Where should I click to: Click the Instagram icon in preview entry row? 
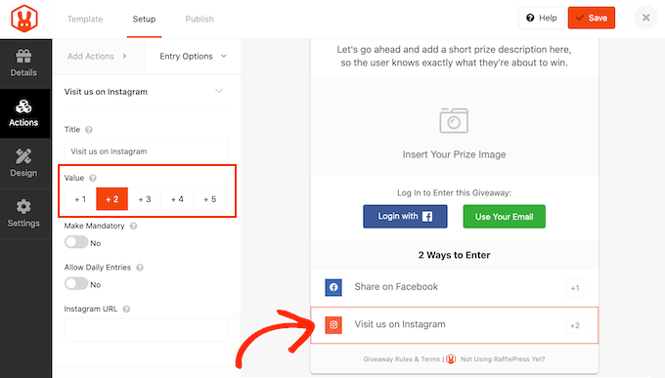coord(333,325)
